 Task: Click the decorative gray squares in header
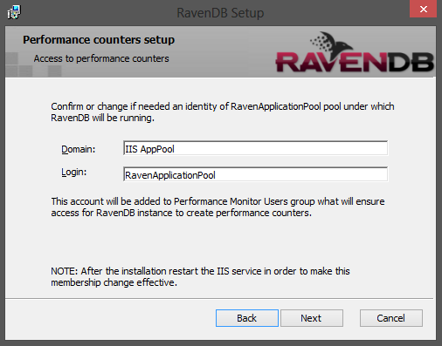33,64
